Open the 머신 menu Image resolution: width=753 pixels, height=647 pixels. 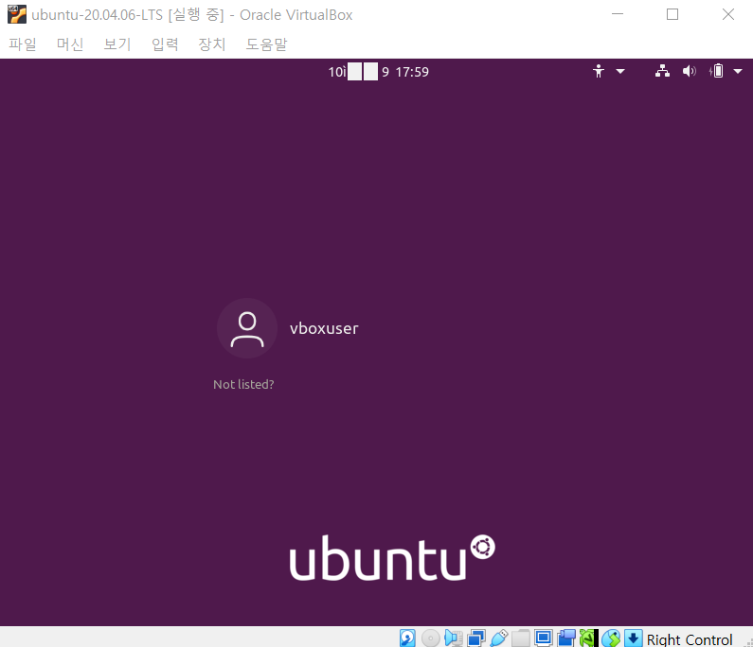[x=70, y=44]
